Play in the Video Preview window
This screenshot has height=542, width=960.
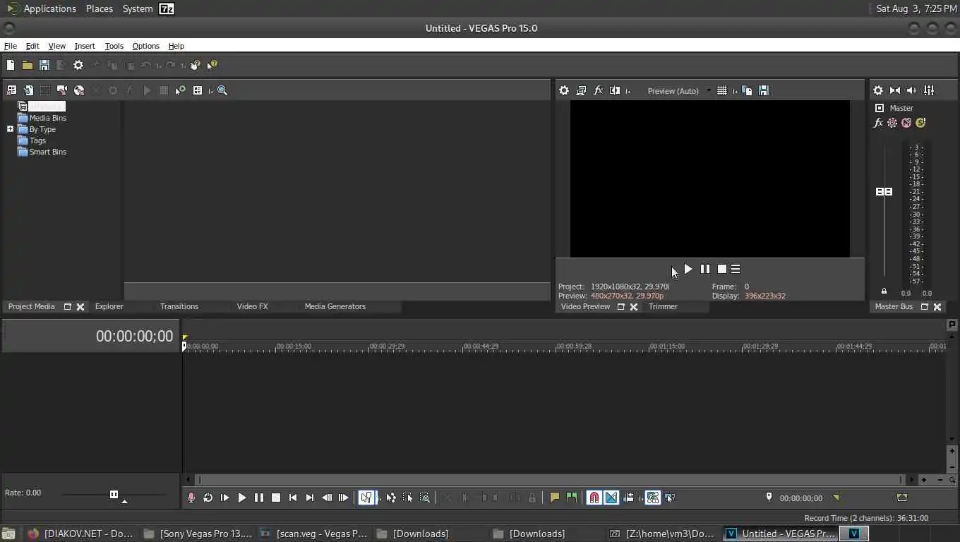[x=688, y=269]
